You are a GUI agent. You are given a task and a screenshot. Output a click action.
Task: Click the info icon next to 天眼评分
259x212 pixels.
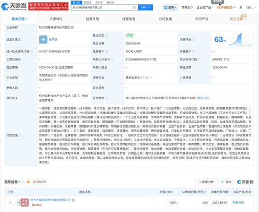coord(193,39)
